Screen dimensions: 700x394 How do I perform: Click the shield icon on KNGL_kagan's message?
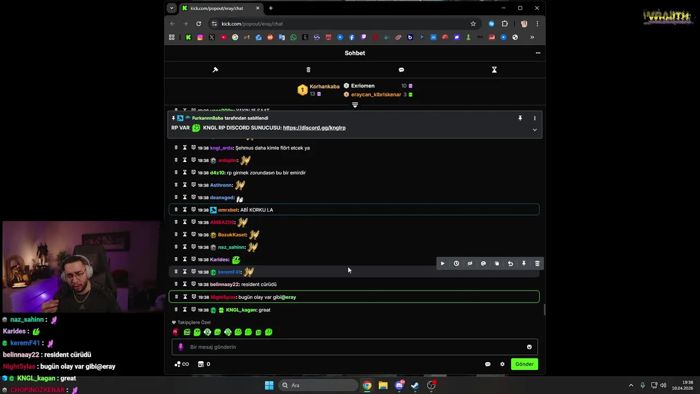[193, 310]
